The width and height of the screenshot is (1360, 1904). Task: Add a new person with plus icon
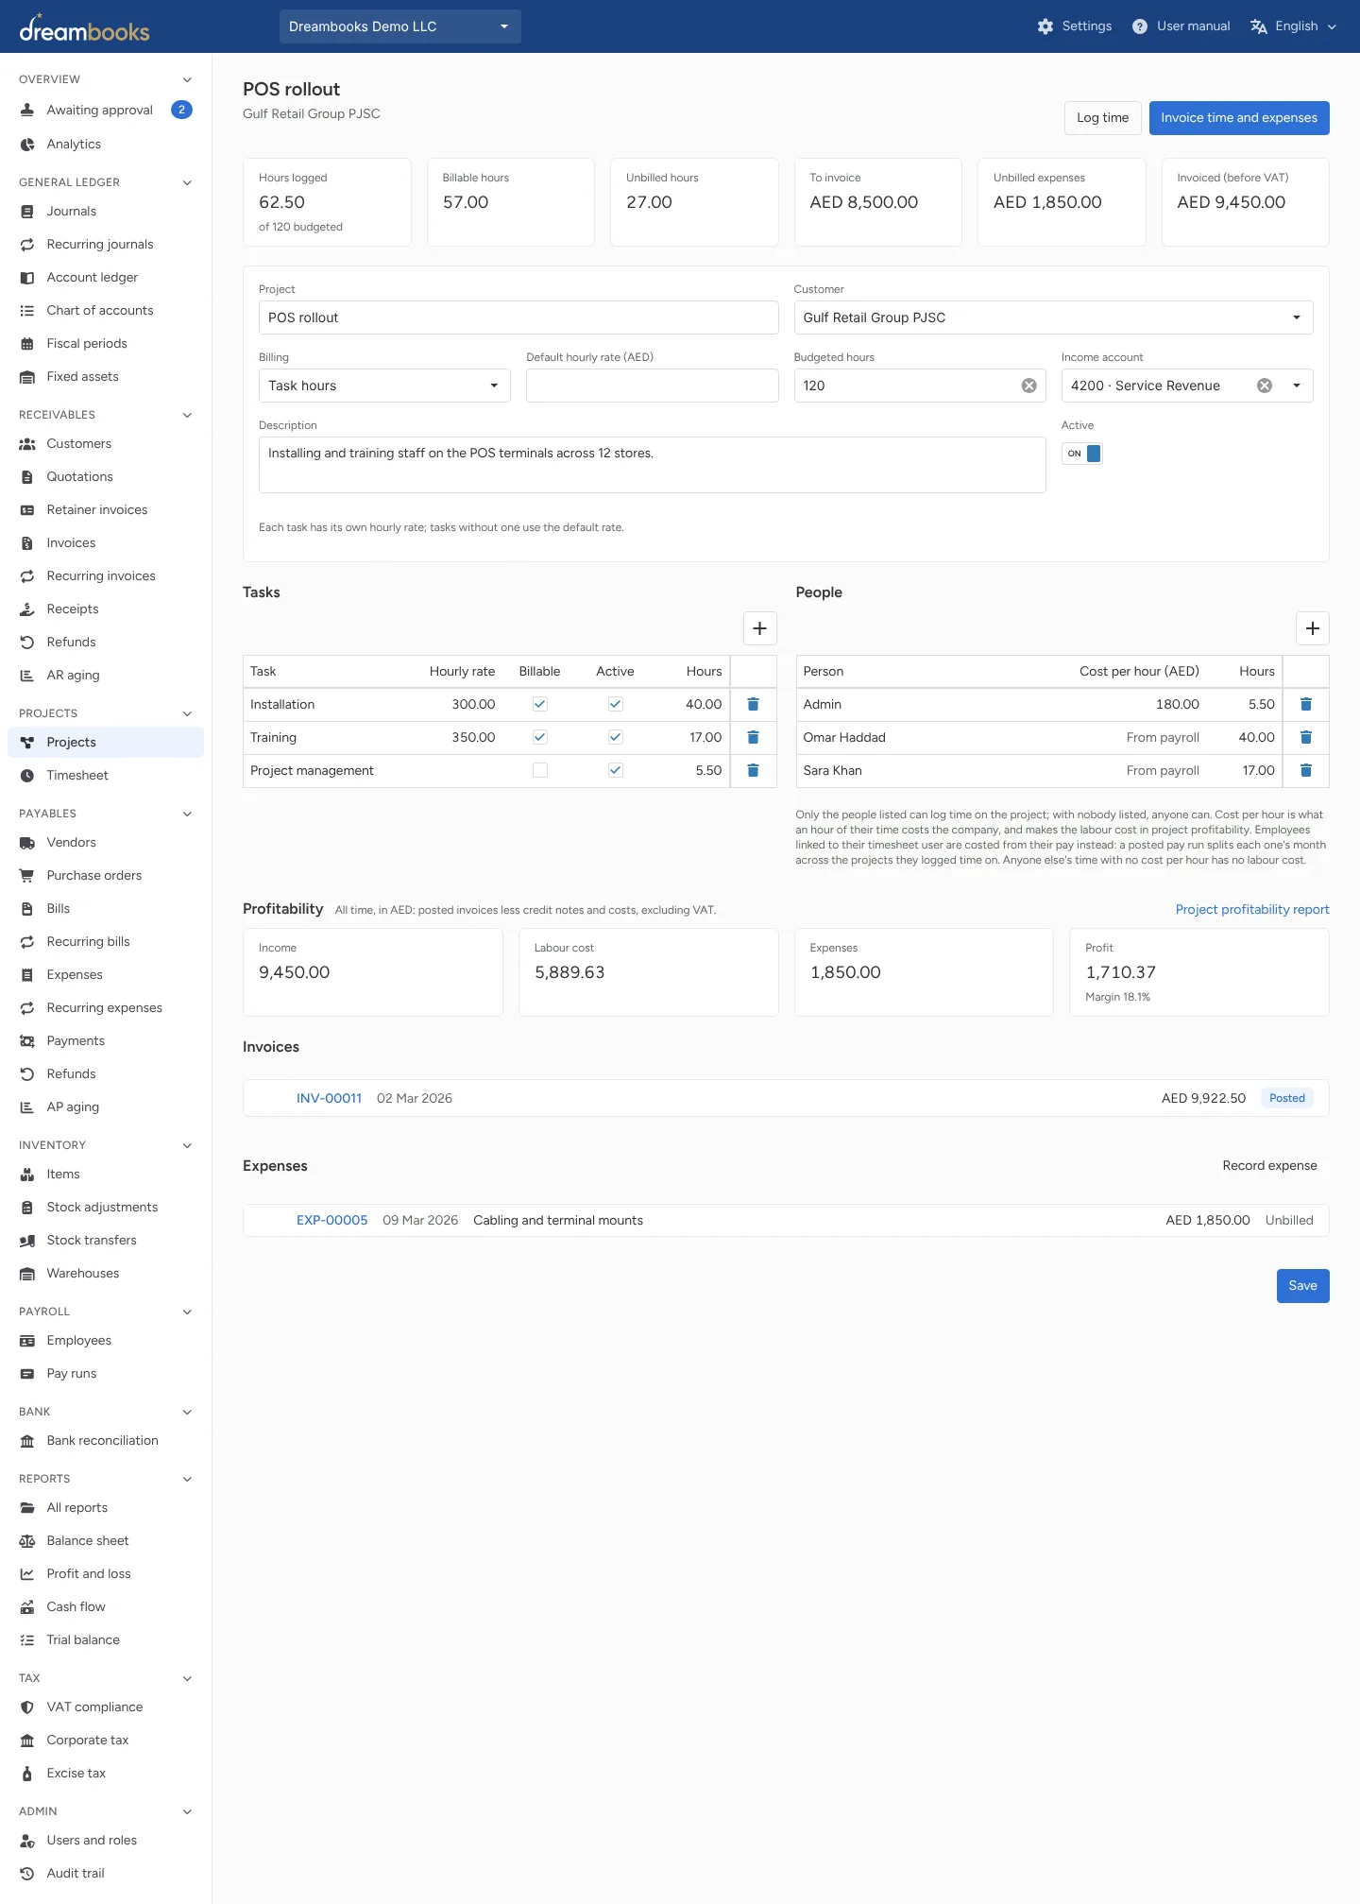(x=1312, y=628)
